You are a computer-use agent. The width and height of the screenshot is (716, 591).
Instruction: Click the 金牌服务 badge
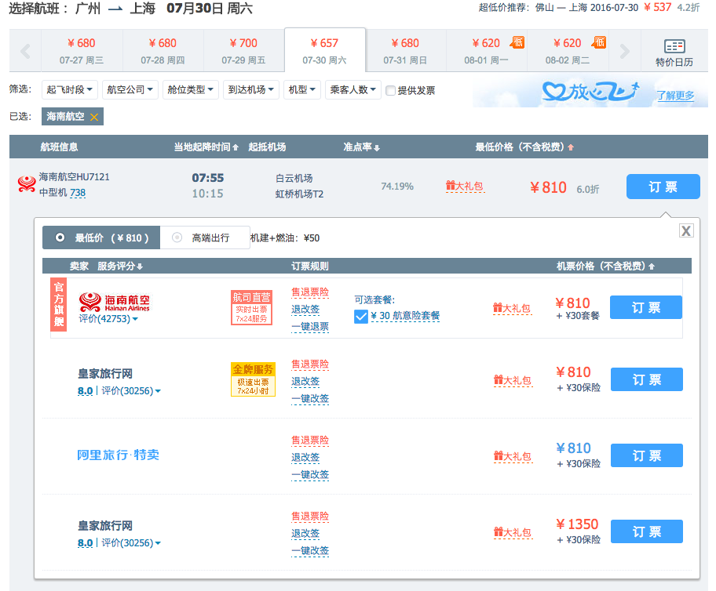click(253, 379)
